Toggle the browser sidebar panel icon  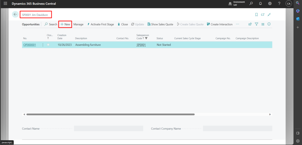pos(298,133)
